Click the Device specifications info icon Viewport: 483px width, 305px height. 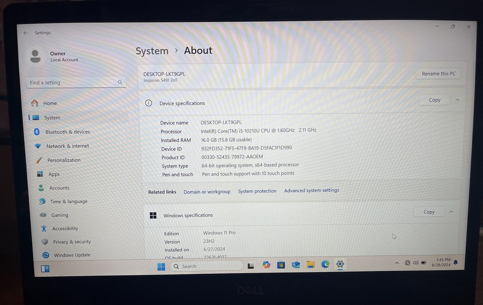pyautogui.click(x=149, y=103)
